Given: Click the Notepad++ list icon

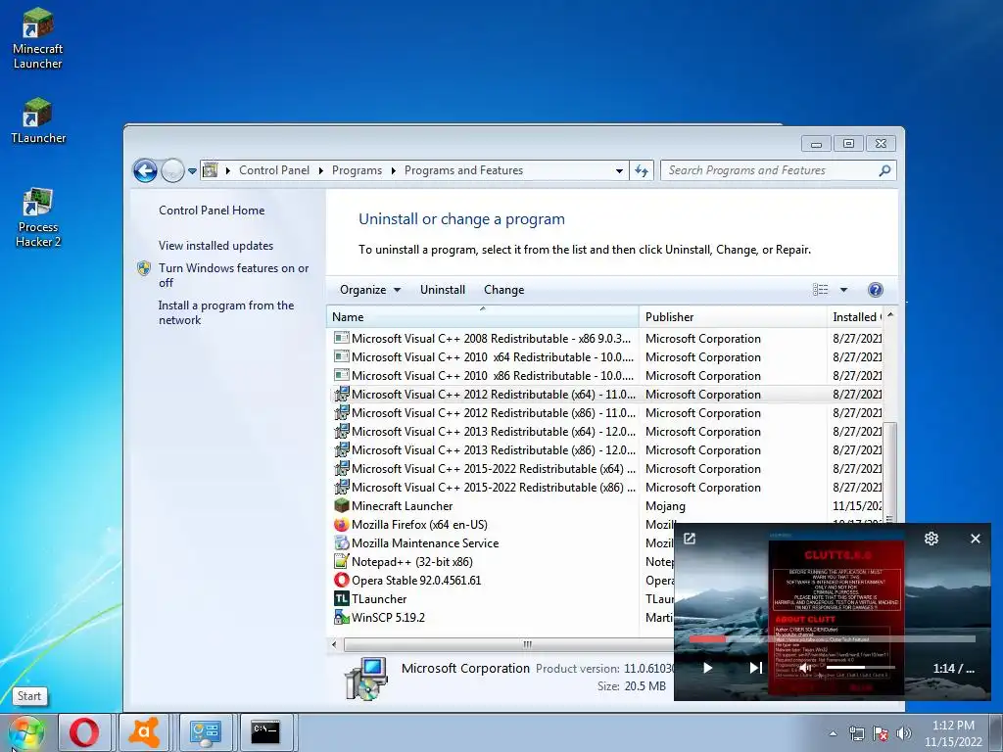Looking at the screenshot, I should point(342,561).
